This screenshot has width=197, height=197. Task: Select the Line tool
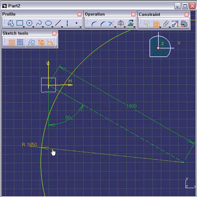click(58, 23)
